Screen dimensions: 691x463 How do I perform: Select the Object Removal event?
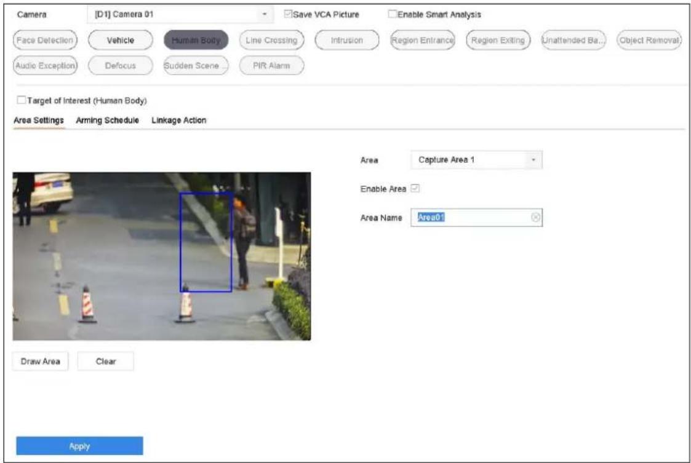pos(649,40)
